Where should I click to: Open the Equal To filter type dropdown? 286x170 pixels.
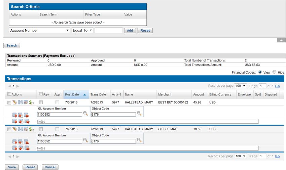(82, 31)
